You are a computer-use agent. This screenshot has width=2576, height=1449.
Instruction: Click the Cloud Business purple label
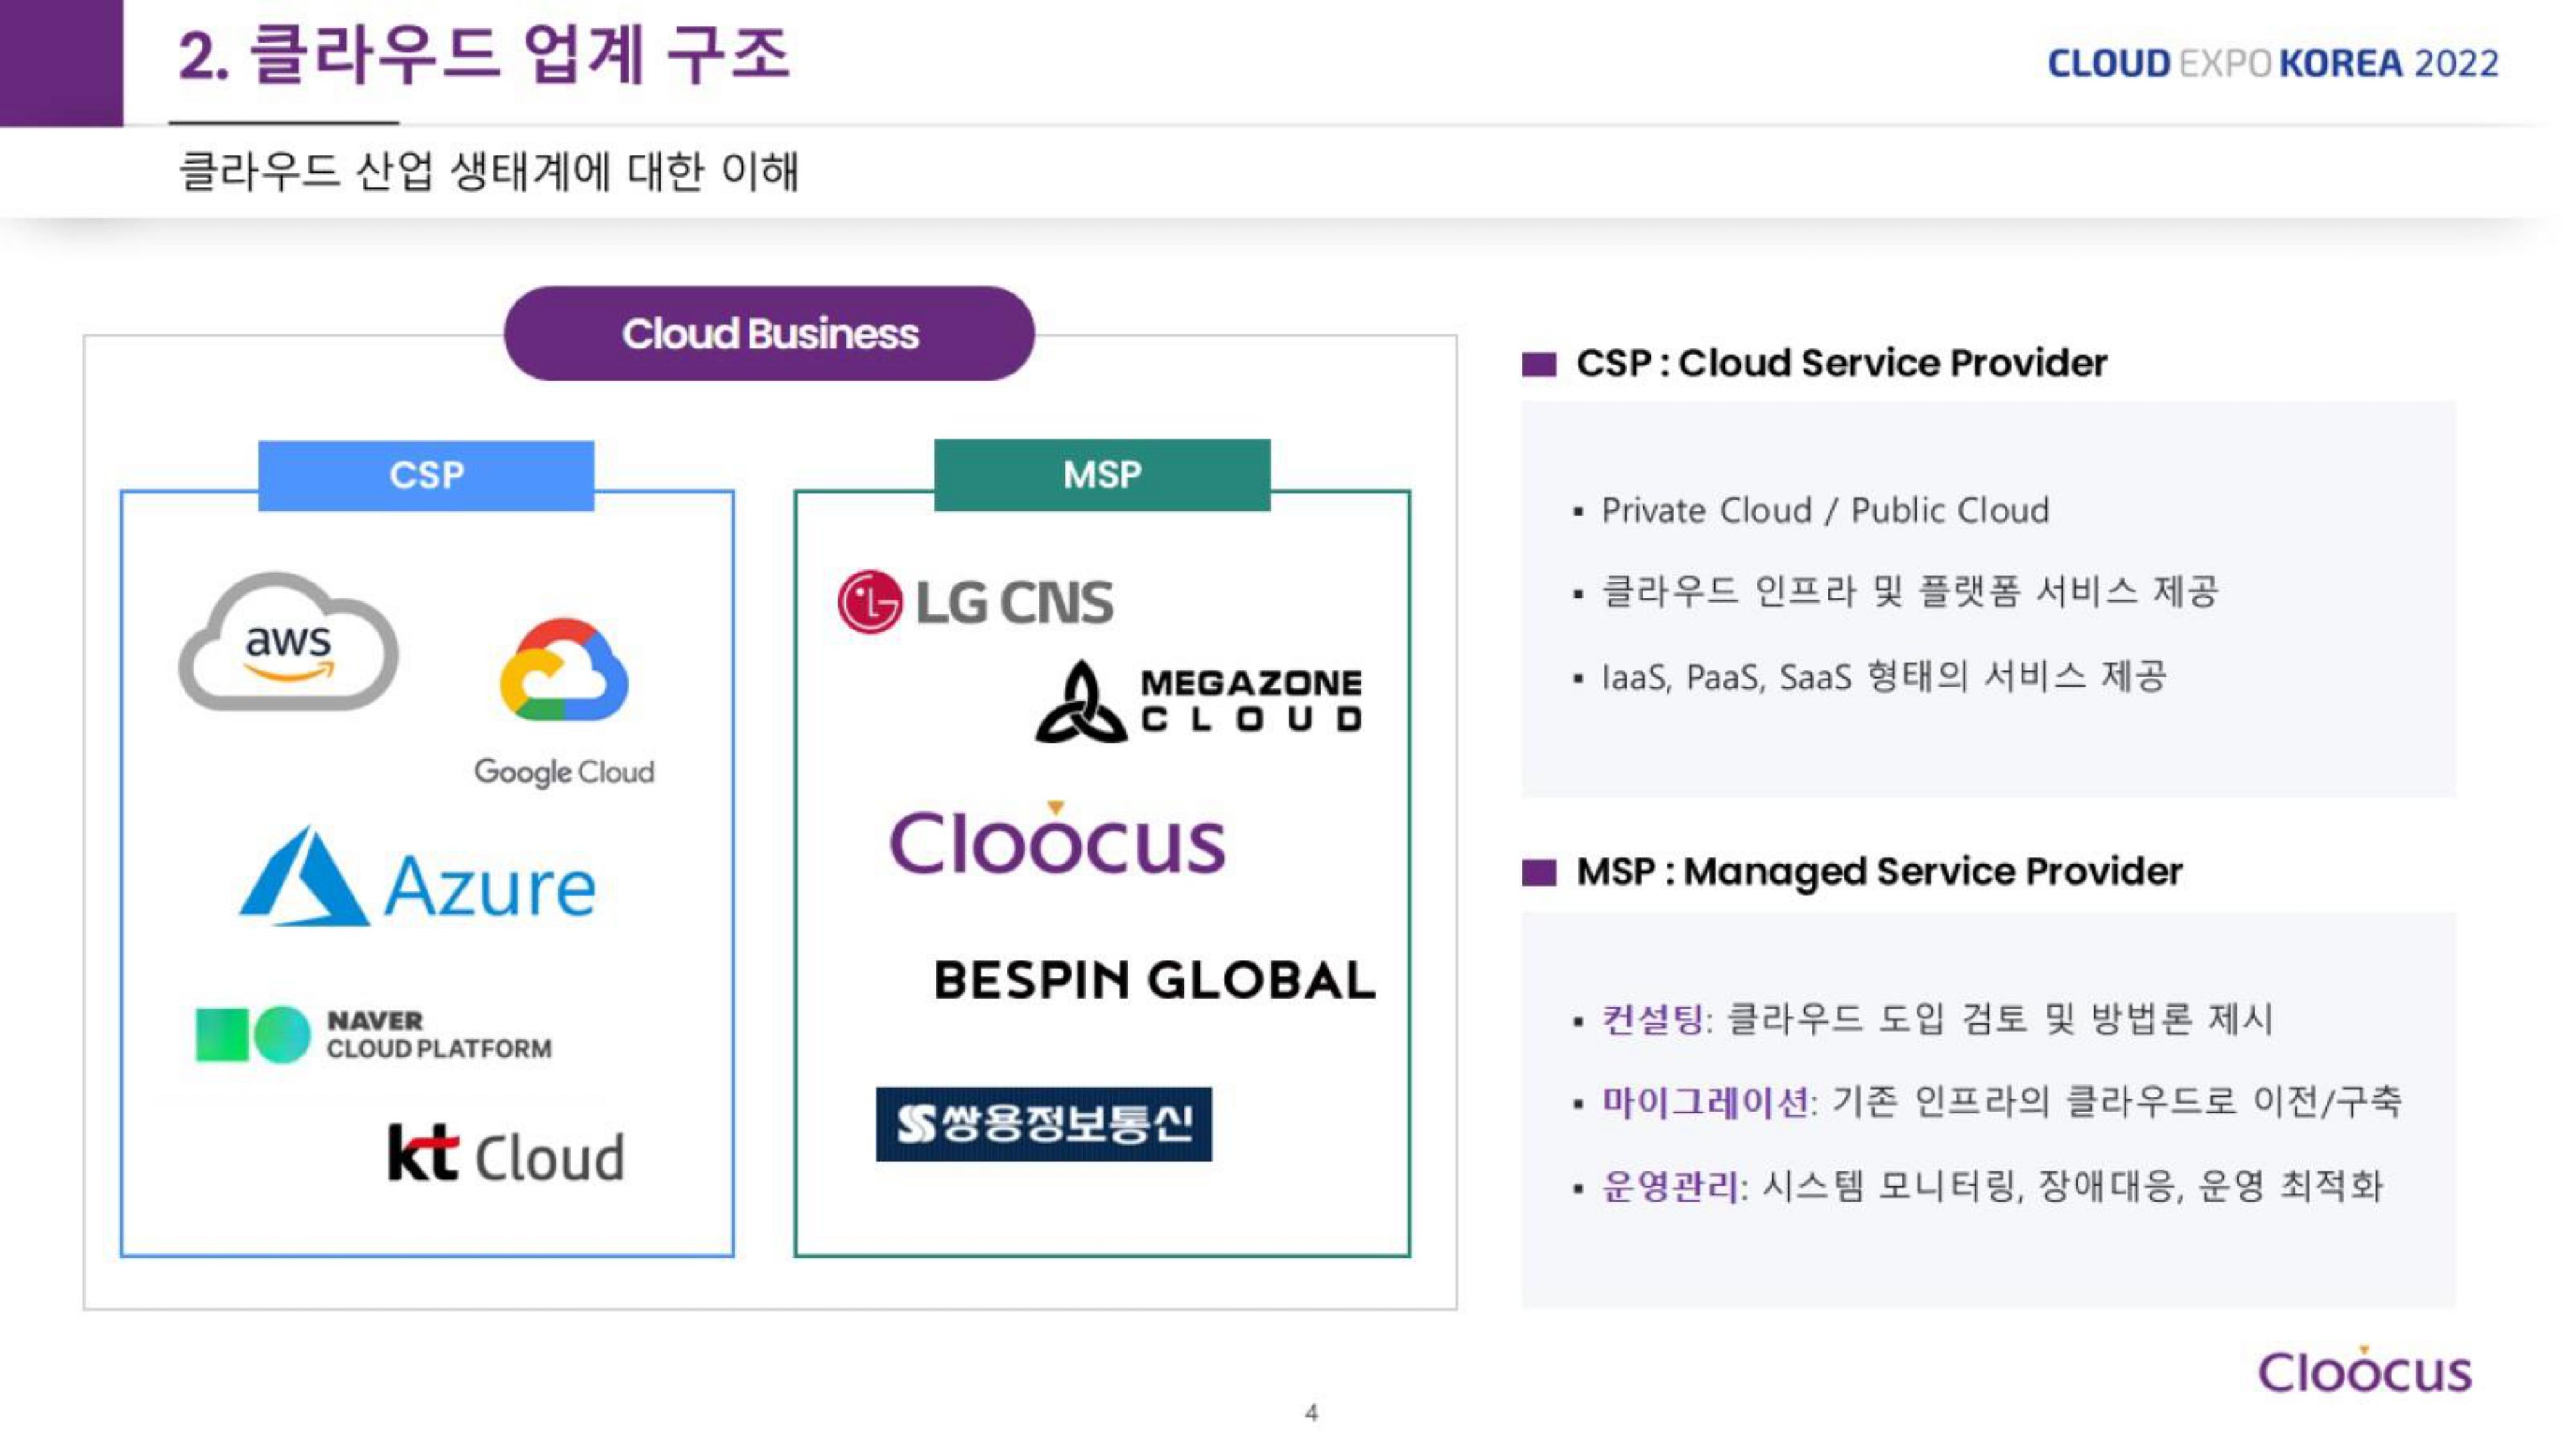[769, 334]
